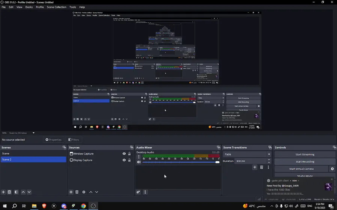Open the Docks menu

[29, 7]
